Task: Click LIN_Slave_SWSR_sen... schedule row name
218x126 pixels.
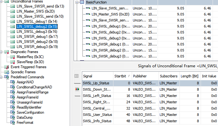Action: tap(110, 20)
